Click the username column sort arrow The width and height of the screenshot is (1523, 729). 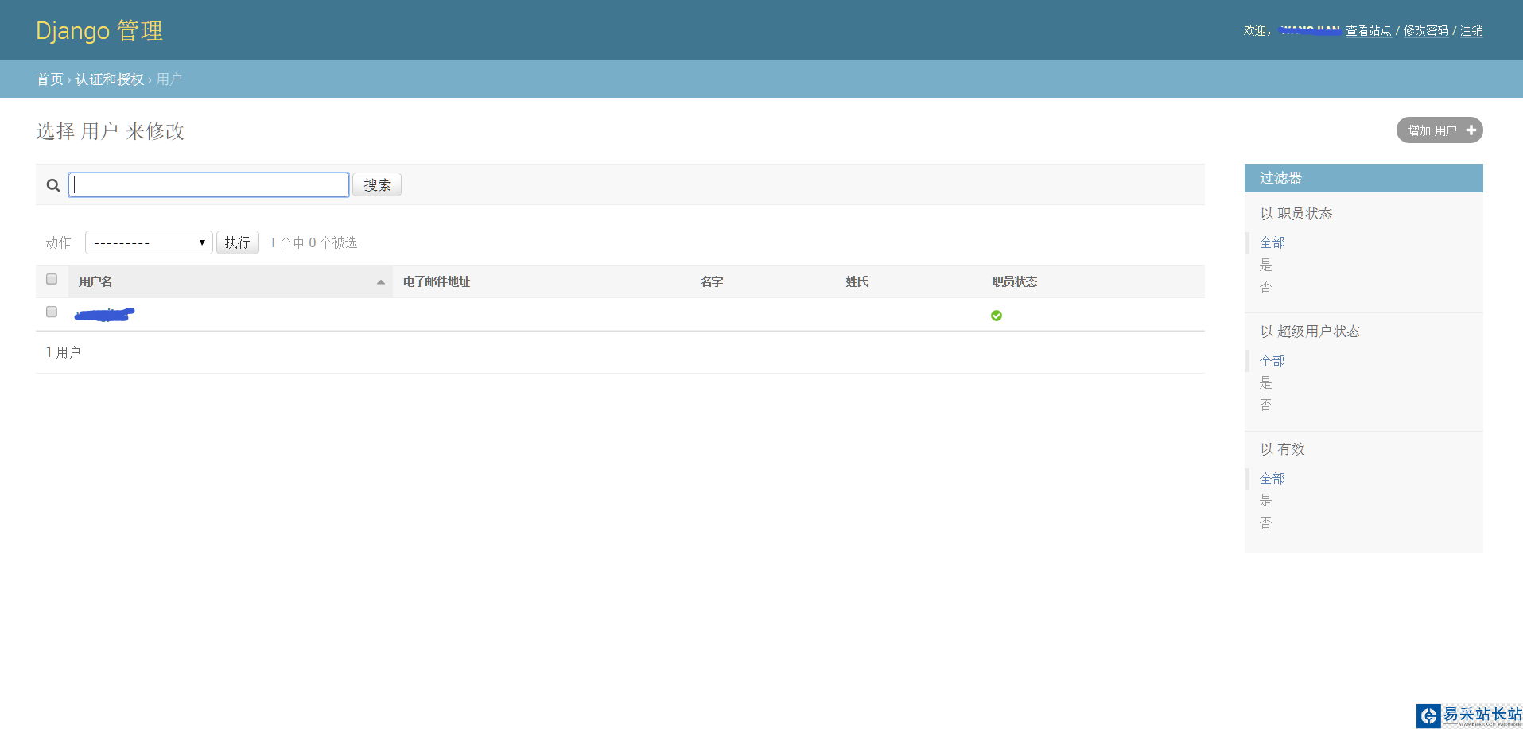381,282
